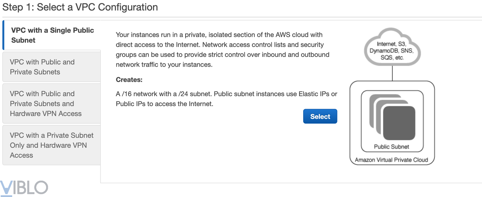Click the Step 1 page heading
Image resolution: width=482 pixels, height=197 pixels.
(80, 7)
